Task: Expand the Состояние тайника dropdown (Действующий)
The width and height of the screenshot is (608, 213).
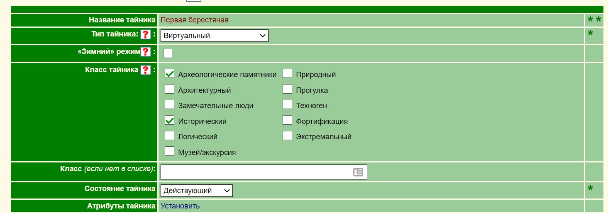Action: [x=196, y=191]
